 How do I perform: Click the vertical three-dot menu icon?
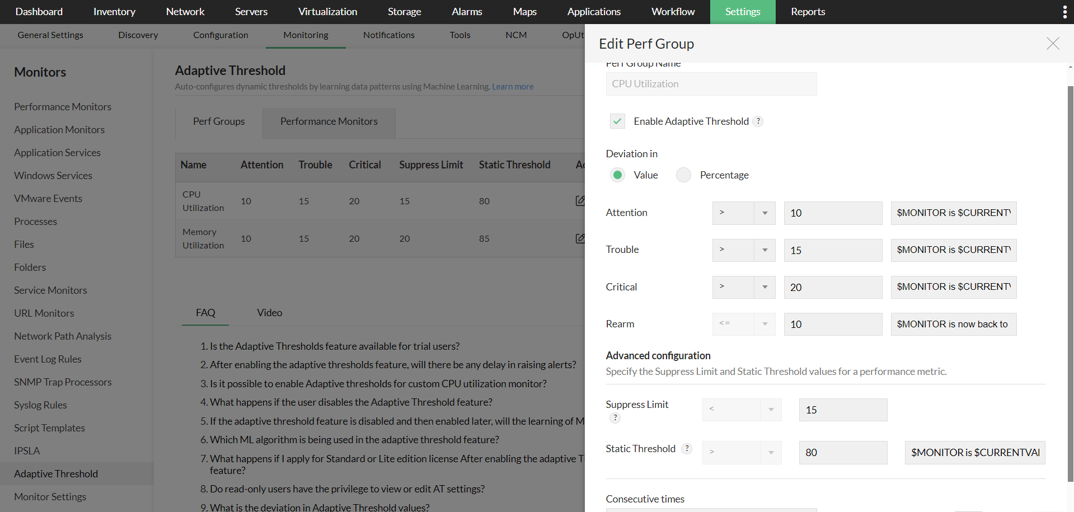point(1064,12)
